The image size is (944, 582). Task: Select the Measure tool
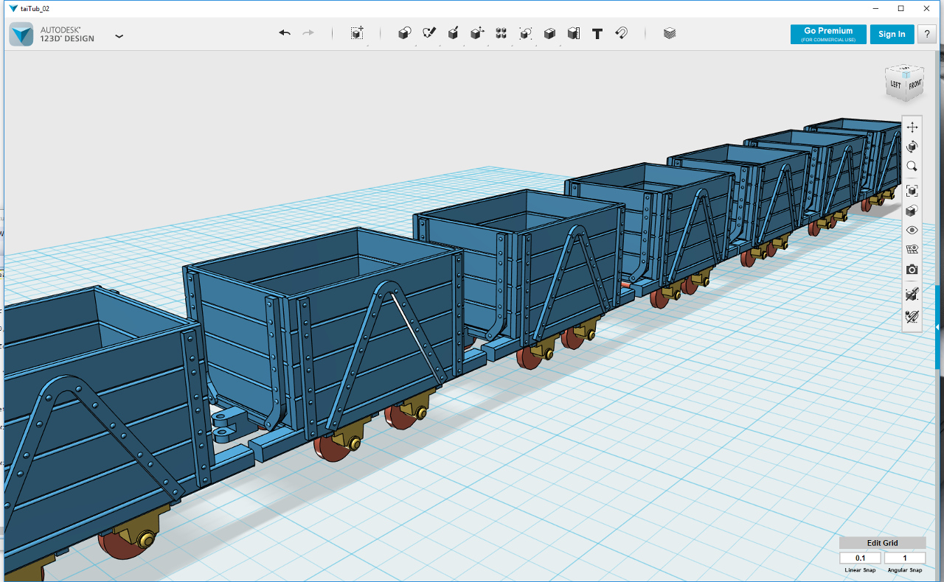574,33
